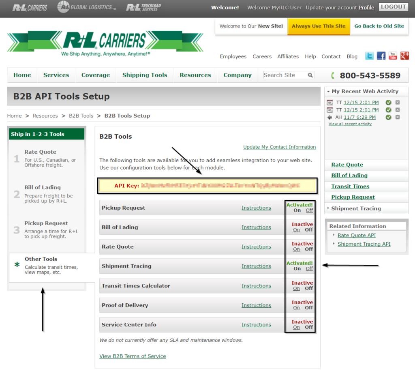Enable the Rate Quote module

coord(296,249)
